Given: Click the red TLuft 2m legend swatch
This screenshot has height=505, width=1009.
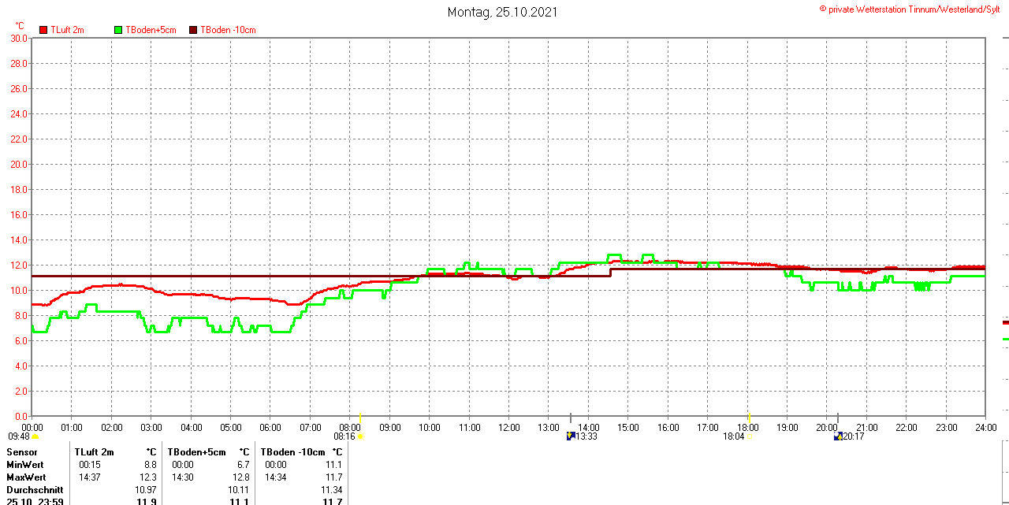Looking at the screenshot, I should [x=44, y=30].
